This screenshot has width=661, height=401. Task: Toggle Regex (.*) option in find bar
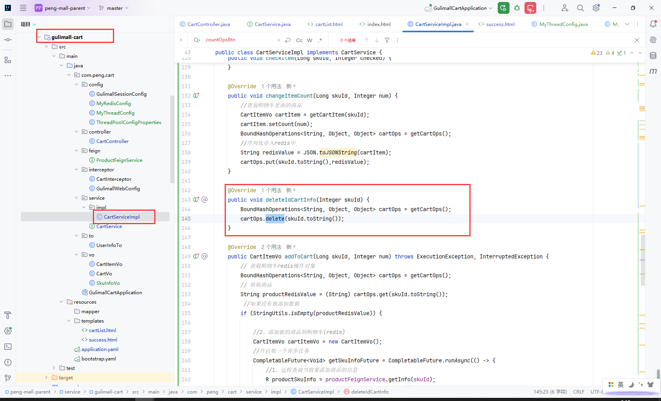(320, 40)
